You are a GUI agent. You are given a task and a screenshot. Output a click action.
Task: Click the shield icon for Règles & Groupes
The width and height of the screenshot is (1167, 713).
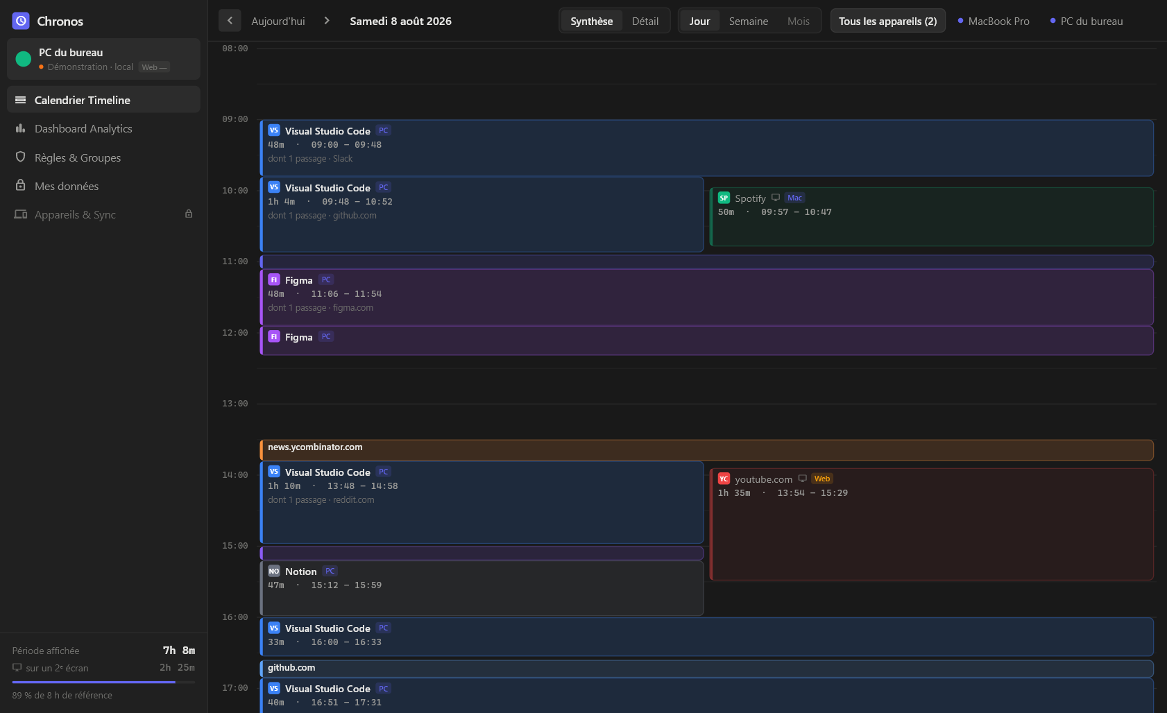pyautogui.click(x=21, y=157)
